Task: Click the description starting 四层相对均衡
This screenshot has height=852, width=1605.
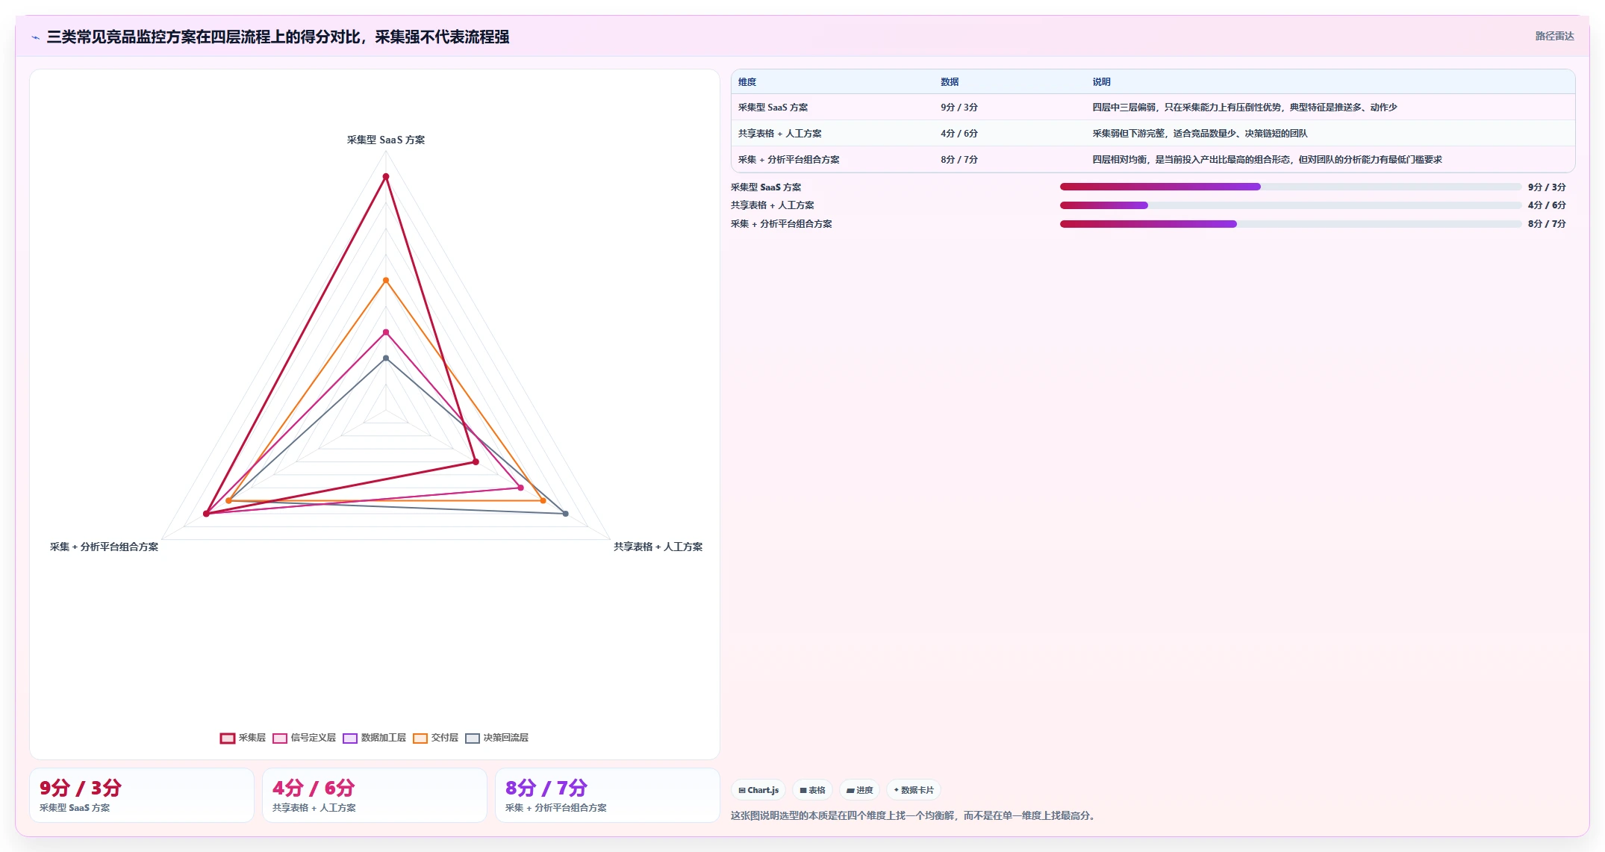Action: (1267, 160)
